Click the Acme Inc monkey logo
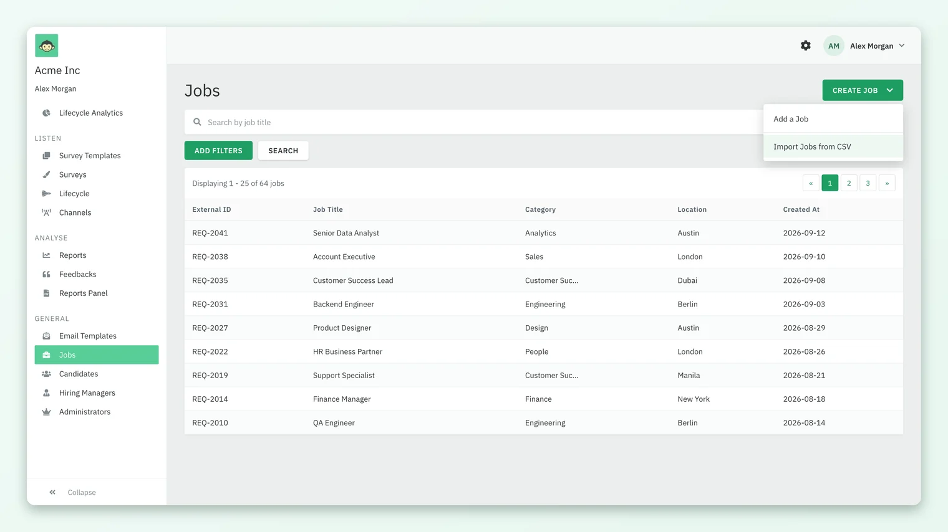Viewport: 948px width, 532px height. pyautogui.click(x=46, y=45)
